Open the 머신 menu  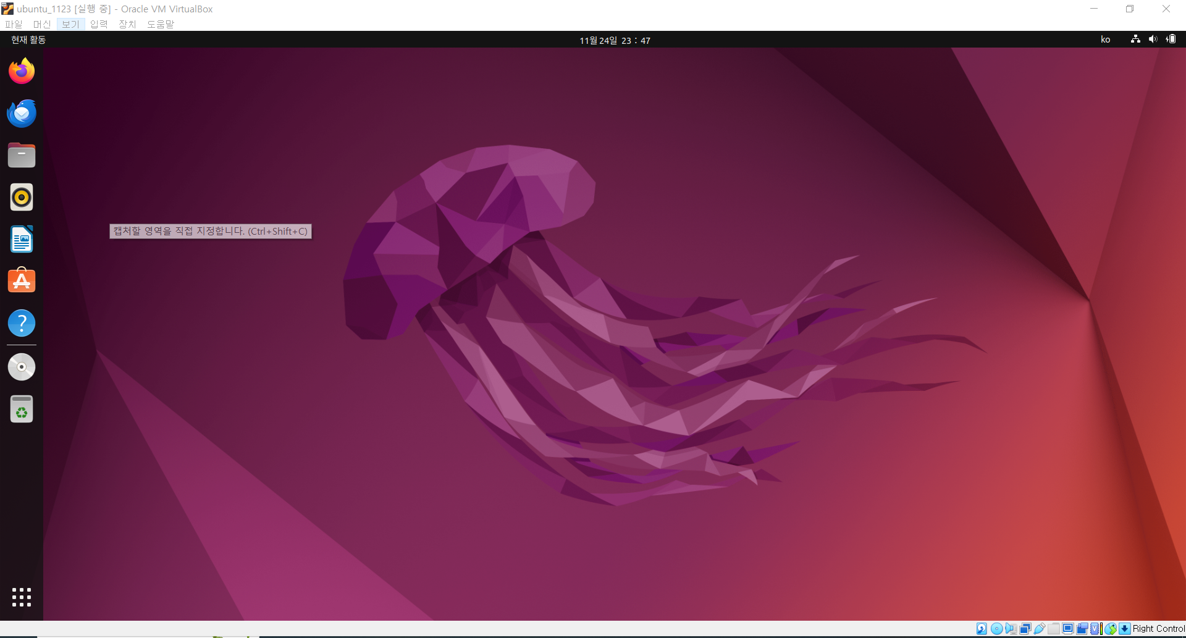[x=42, y=24]
